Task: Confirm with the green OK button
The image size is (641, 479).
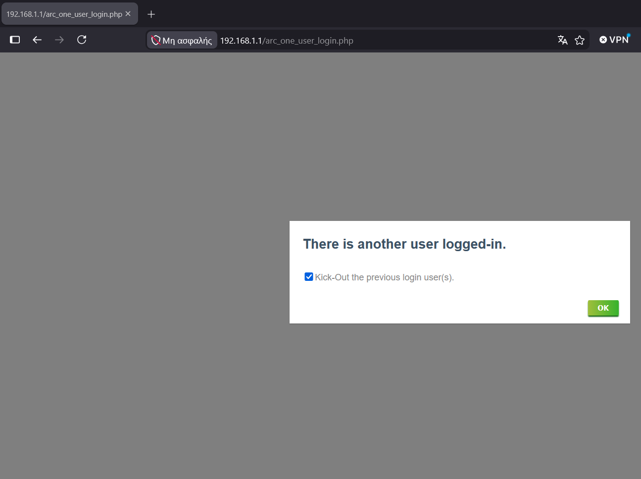Action: click(x=603, y=308)
